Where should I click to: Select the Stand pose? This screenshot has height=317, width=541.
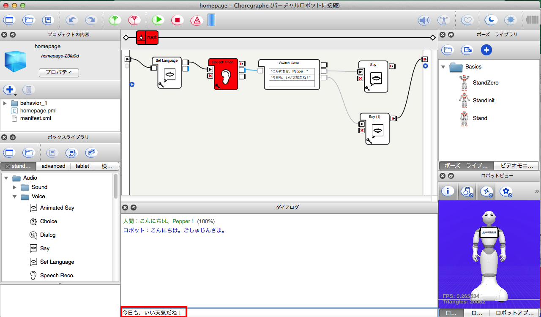(473, 118)
